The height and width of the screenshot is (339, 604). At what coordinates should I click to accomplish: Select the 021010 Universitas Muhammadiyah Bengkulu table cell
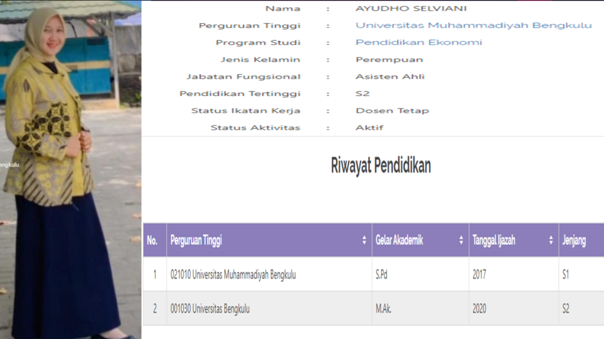pyautogui.click(x=233, y=275)
